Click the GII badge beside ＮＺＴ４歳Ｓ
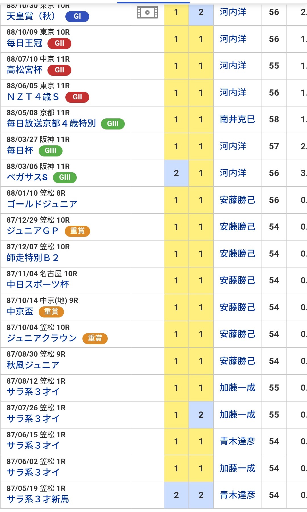Viewport: 307px width, 512px height. pos(77,97)
